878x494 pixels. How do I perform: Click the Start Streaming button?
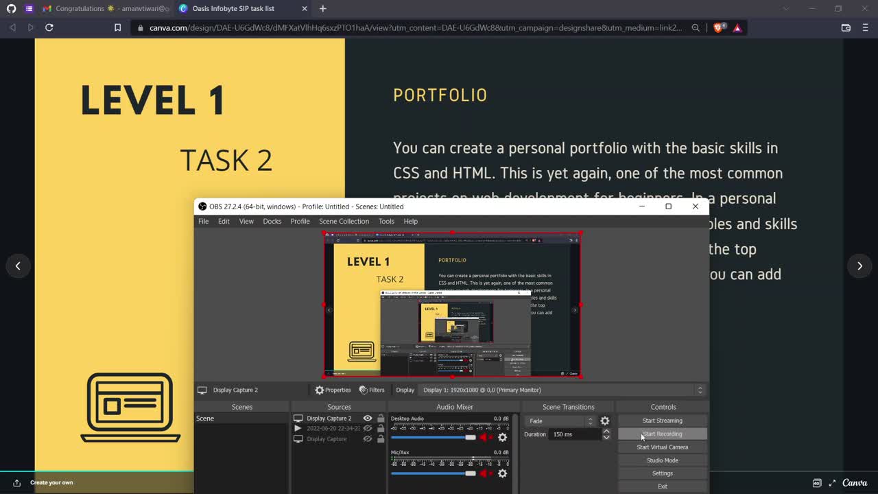pyautogui.click(x=662, y=421)
